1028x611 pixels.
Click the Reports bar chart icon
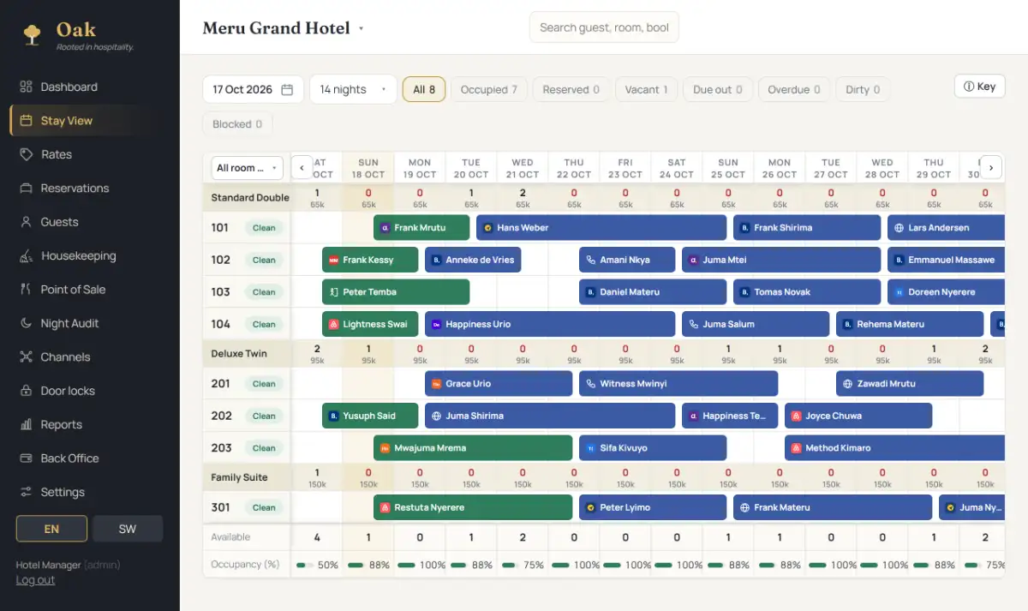(26, 424)
